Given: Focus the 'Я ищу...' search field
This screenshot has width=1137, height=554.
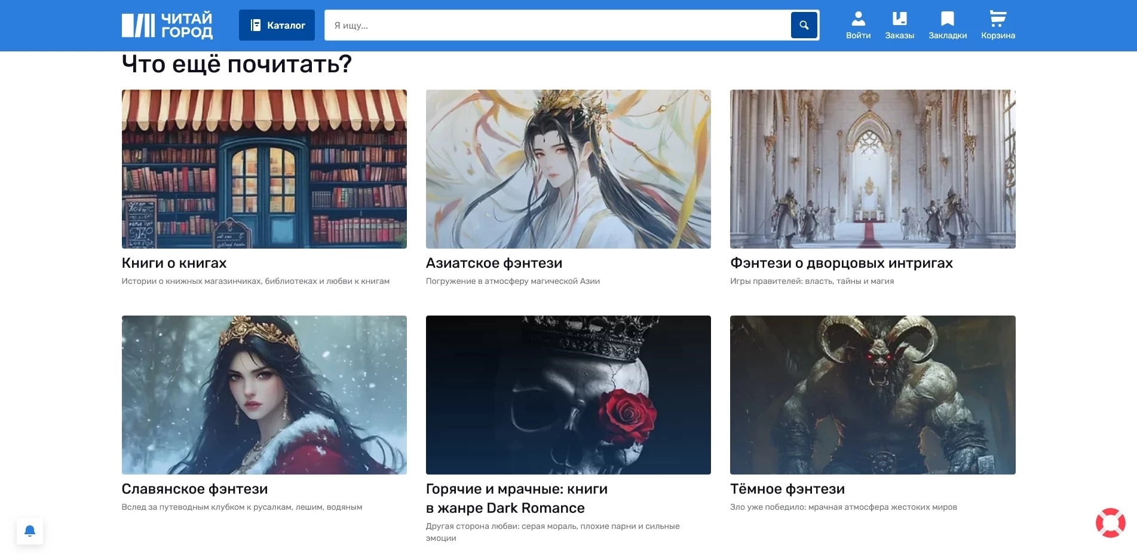Looking at the screenshot, I should (x=556, y=25).
